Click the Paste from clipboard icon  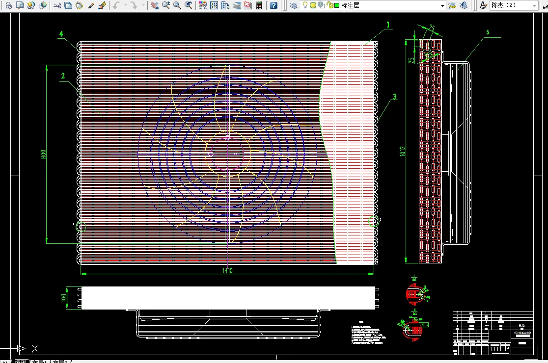(80, 5)
